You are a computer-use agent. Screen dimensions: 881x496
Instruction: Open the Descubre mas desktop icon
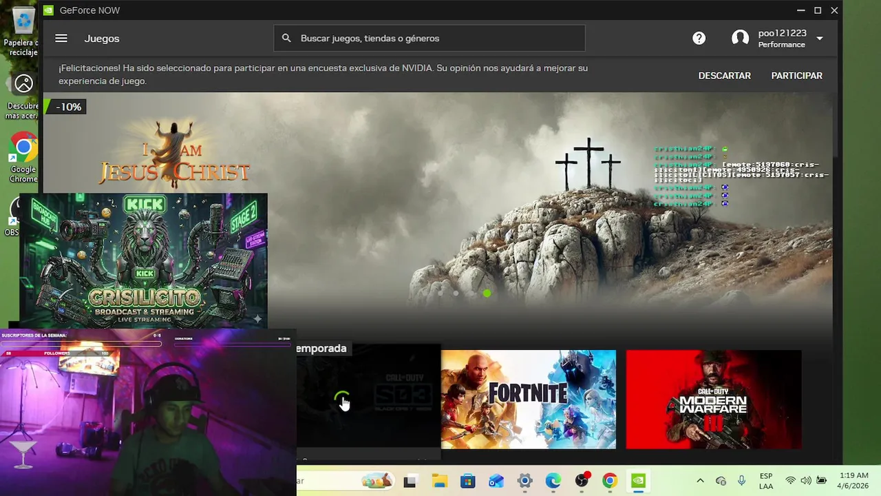23,96
